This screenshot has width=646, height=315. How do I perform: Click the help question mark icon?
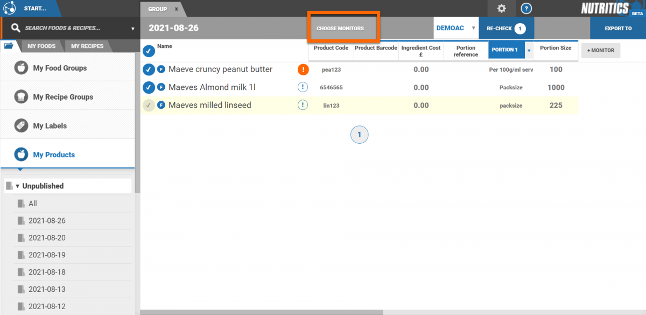click(526, 8)
